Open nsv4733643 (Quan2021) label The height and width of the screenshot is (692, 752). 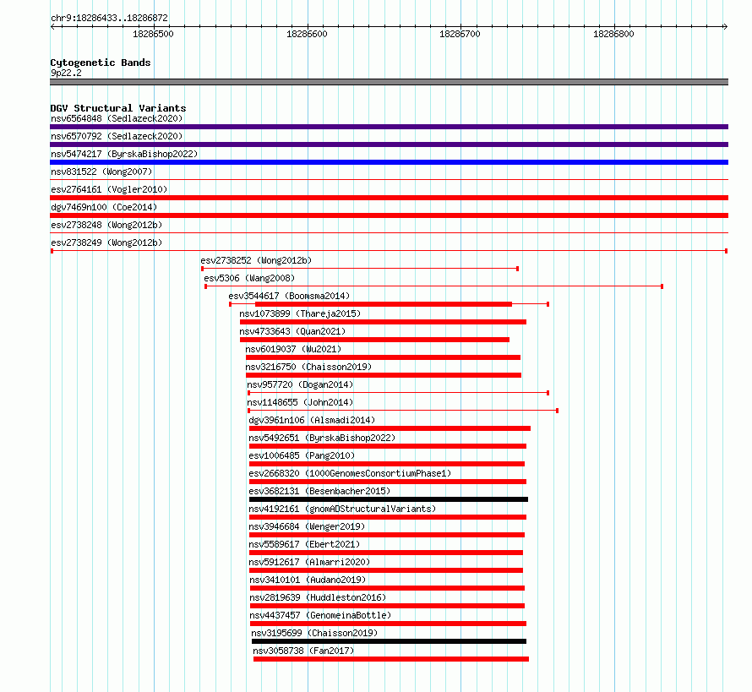click(292, 331)
